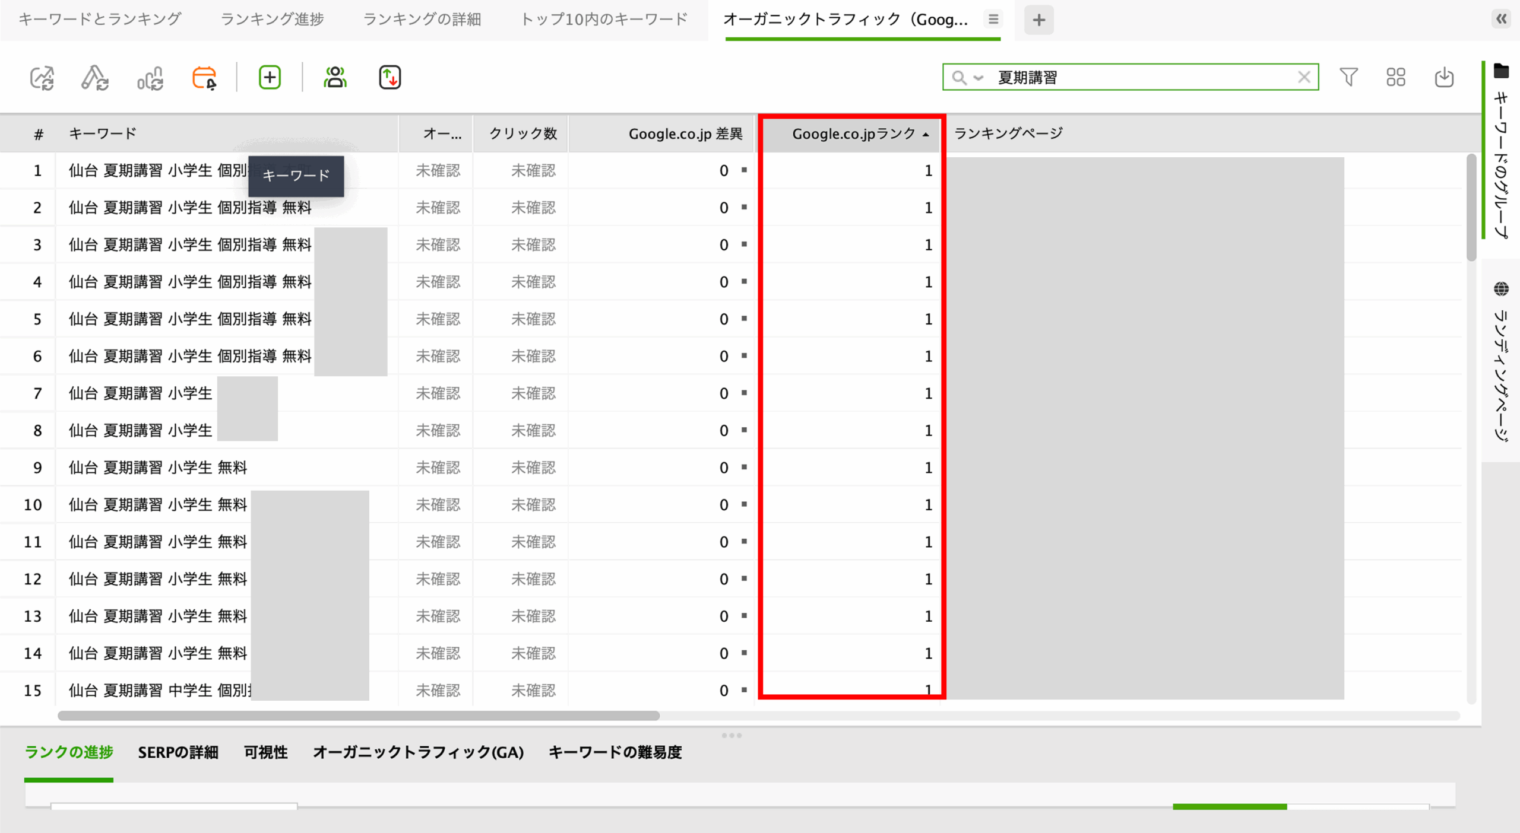Open the filter icon beside the search box
The height and width of the screenshot is (833, 1520).
(1349, 77)
